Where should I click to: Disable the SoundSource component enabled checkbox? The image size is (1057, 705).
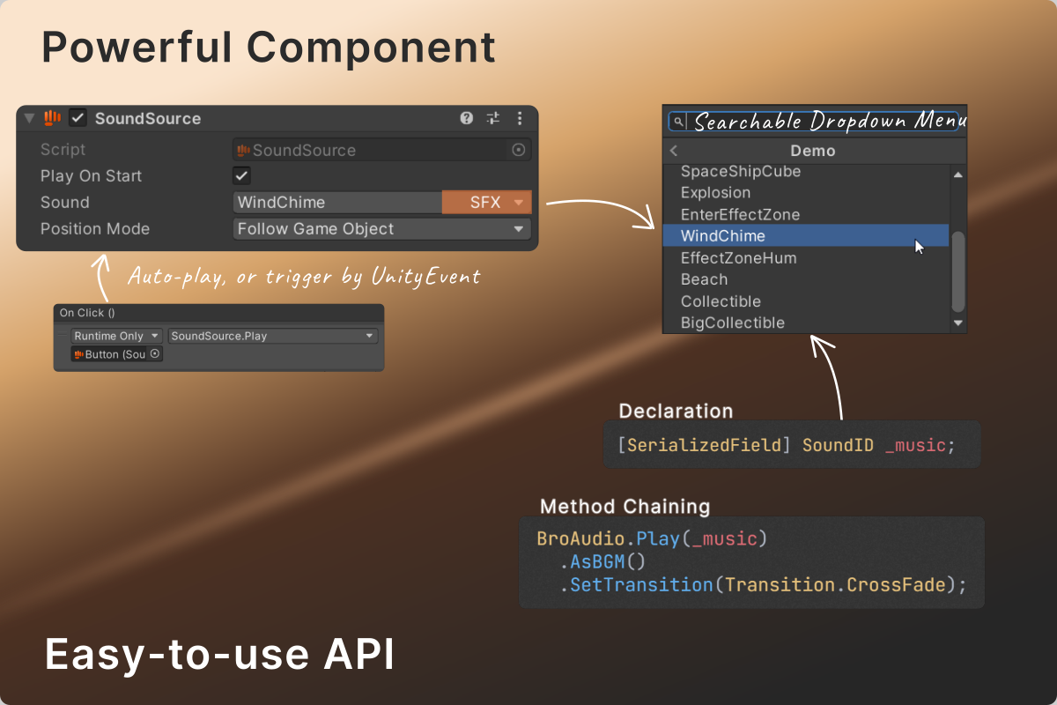pos(78,118)
